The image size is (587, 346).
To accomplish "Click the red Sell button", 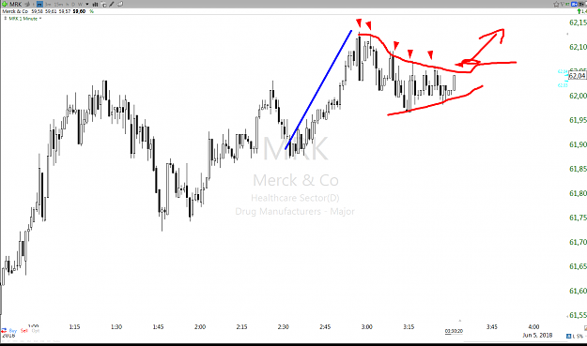I will point(24,331).
